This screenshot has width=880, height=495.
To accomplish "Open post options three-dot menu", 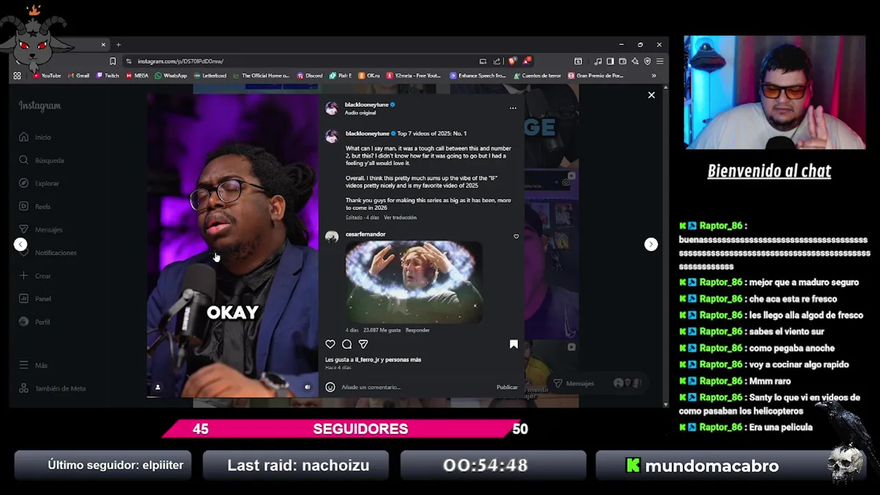I will pyautogui.click(x=512, y=108).
